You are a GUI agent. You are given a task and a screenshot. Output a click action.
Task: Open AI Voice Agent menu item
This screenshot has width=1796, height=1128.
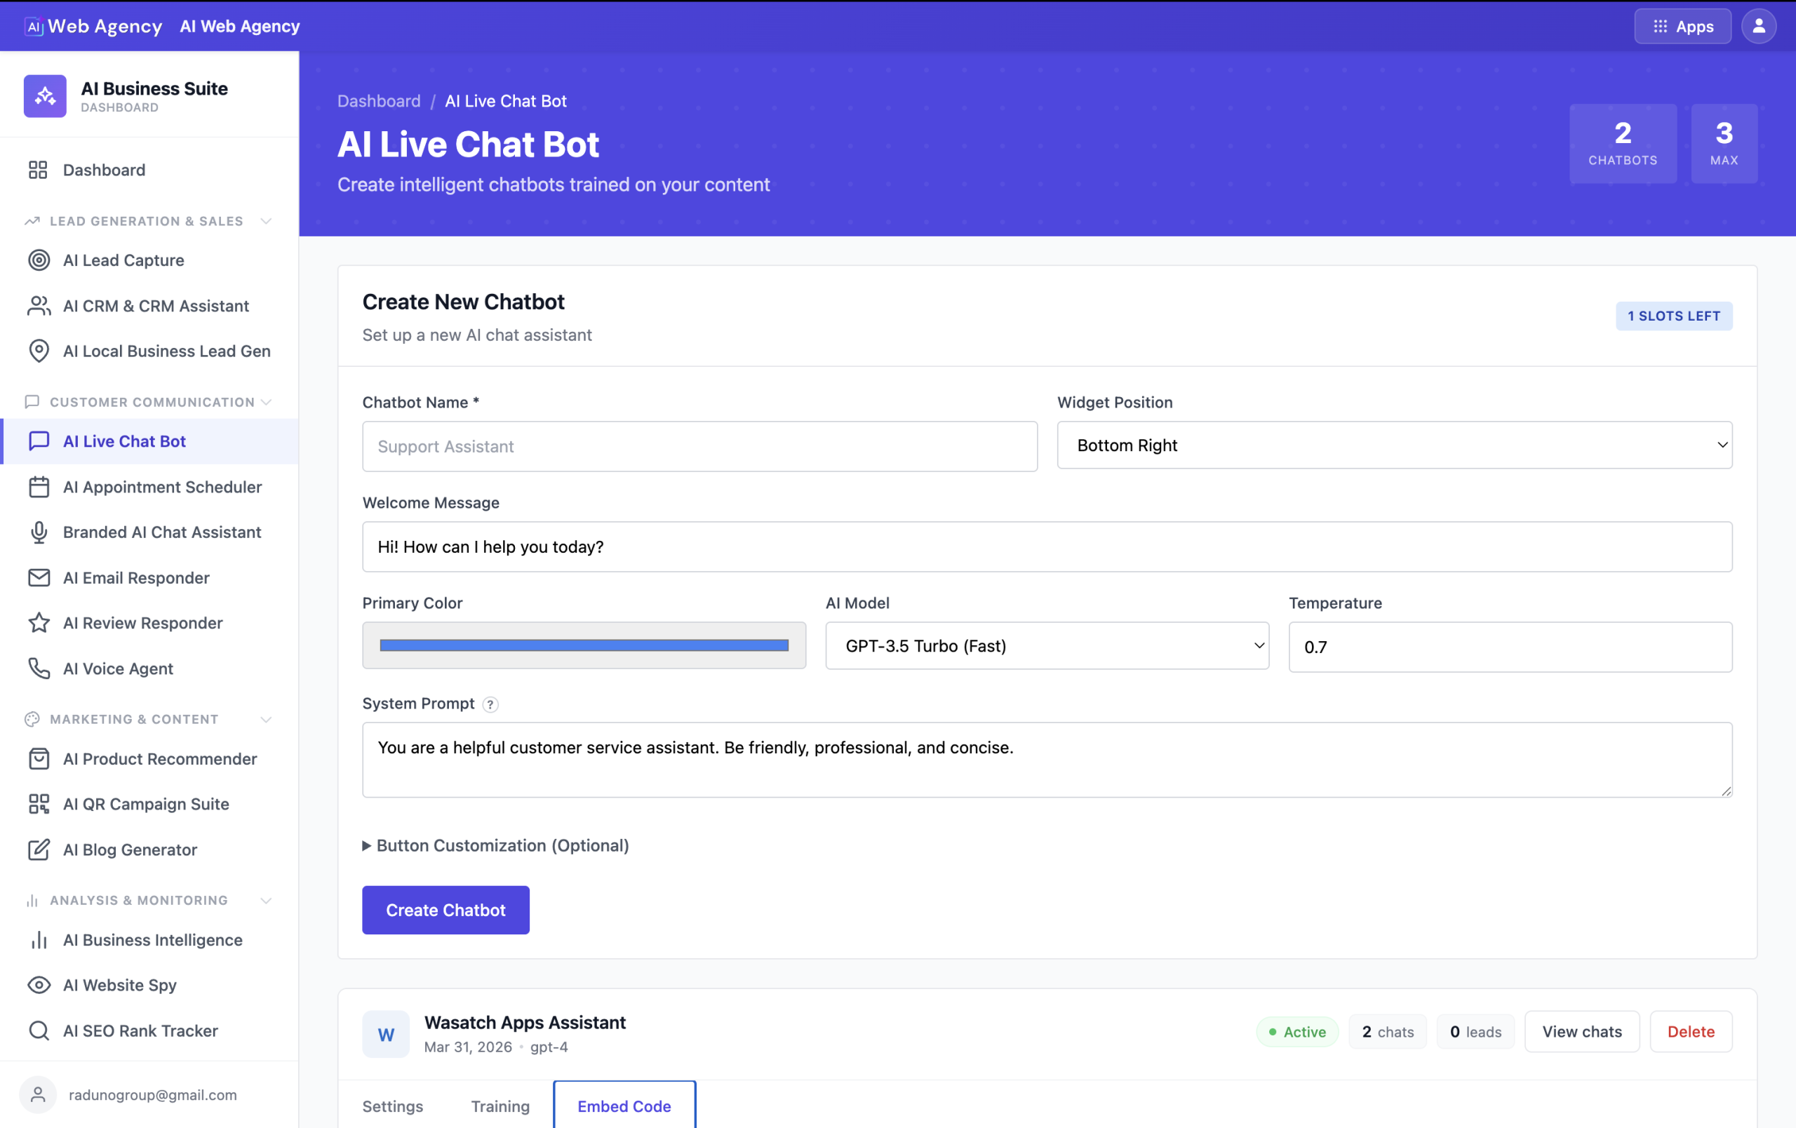click(x=150, y=669)
